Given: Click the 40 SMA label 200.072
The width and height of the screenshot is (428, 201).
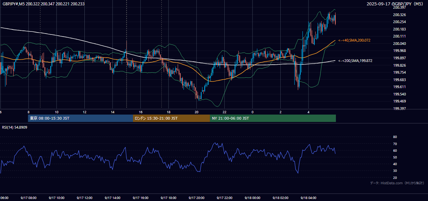Looking at the screenshot, I should click(354, 40).
